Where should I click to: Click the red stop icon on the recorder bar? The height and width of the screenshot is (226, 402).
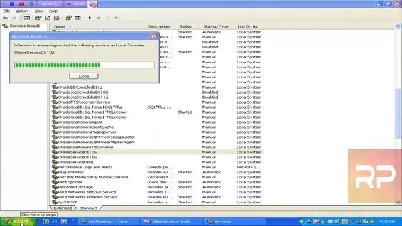22,4
